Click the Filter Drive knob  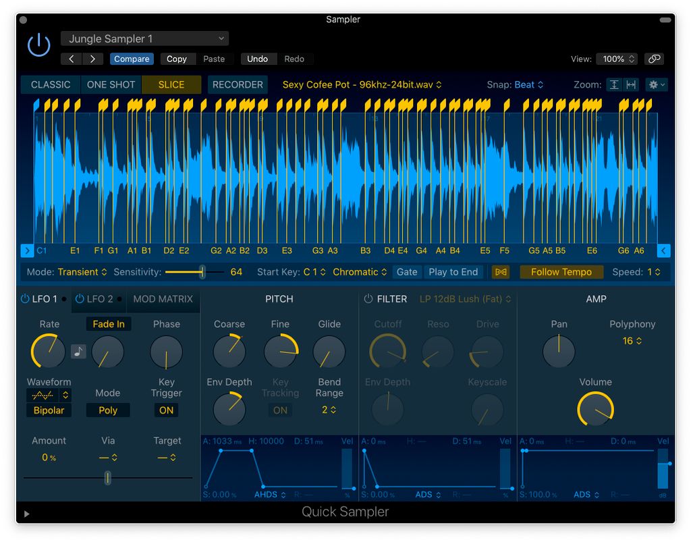click(487, 351)
